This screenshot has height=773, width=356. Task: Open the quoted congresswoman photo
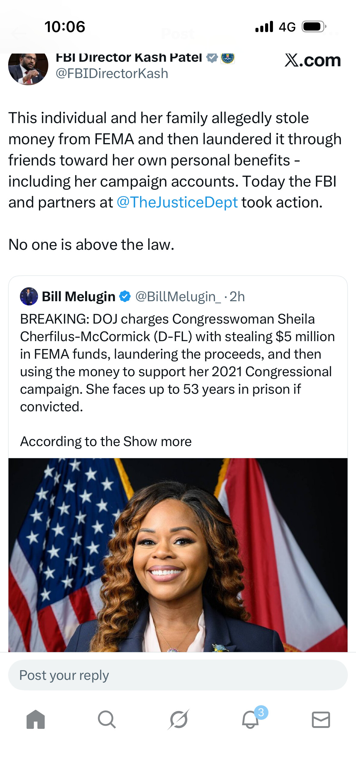(178, 555)
